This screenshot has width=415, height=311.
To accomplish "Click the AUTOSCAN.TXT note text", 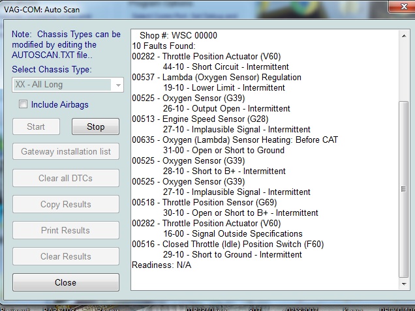I will [x=66, y=44].
